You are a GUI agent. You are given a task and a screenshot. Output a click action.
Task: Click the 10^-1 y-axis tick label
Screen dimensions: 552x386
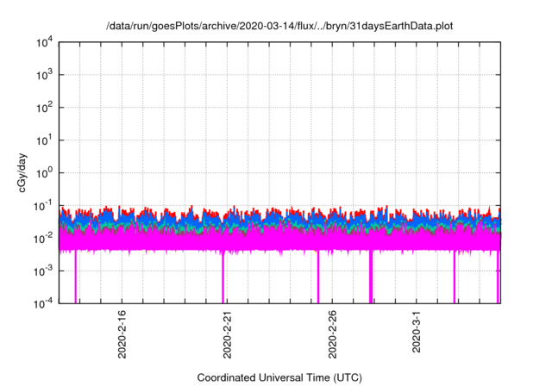41,206
